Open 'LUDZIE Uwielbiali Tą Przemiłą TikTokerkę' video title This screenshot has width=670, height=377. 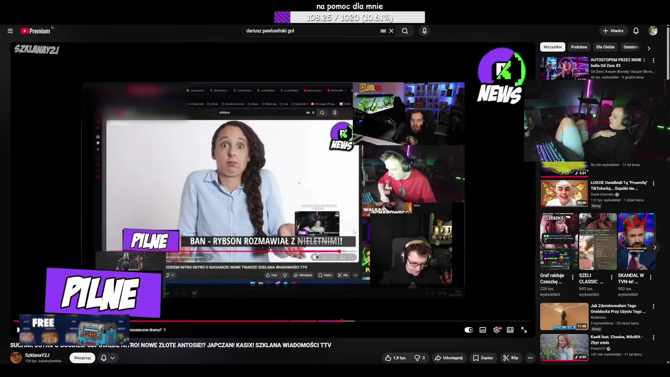619,185
